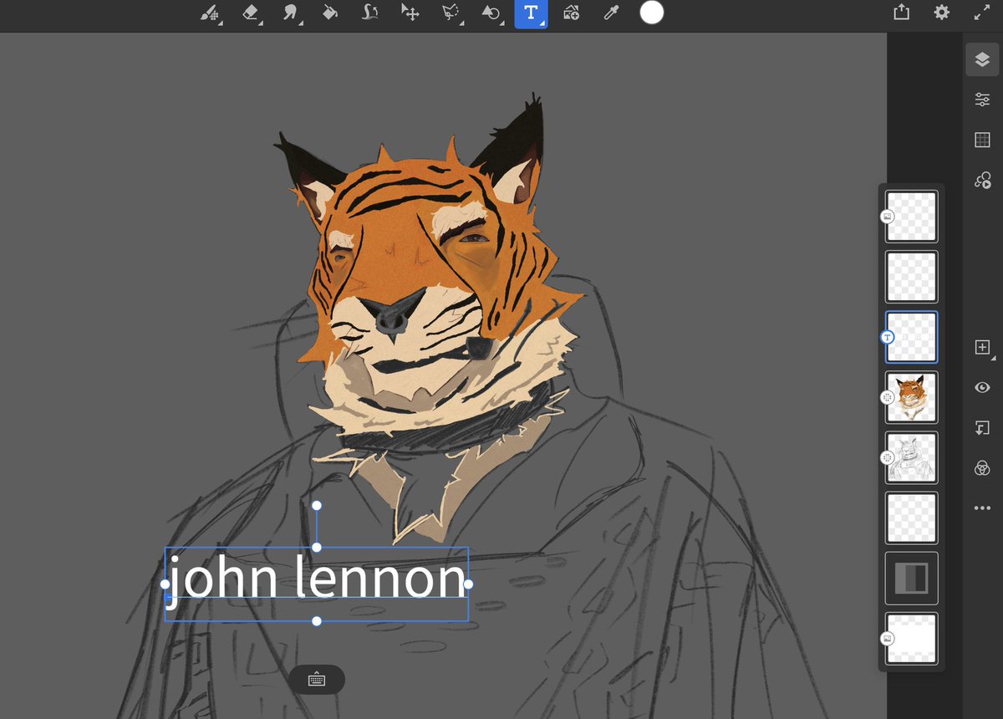Hide the selected layer with eye icon

click(x=982, y=387)
